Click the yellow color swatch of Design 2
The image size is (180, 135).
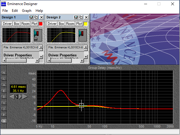pos(85,24)
